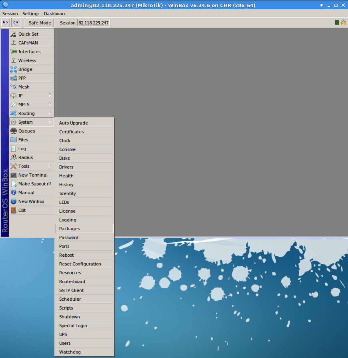Select Users in System submenu

coord(84,343)
